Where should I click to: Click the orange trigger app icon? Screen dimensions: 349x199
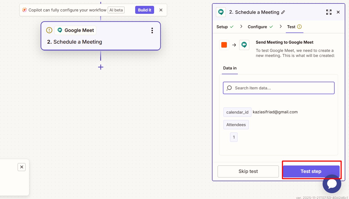[x=224, y=45]
